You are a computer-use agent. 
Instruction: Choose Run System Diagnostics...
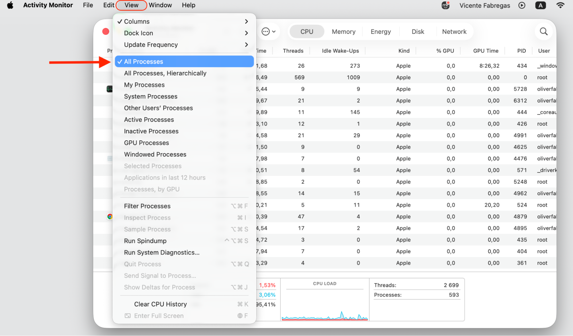pyautogui.click(x=184, y=253)
